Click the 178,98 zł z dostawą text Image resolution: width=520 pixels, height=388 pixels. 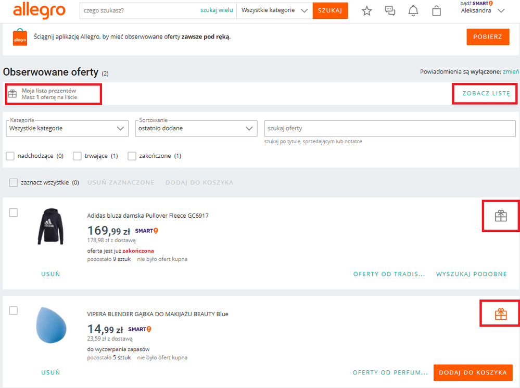pos(111,240)
